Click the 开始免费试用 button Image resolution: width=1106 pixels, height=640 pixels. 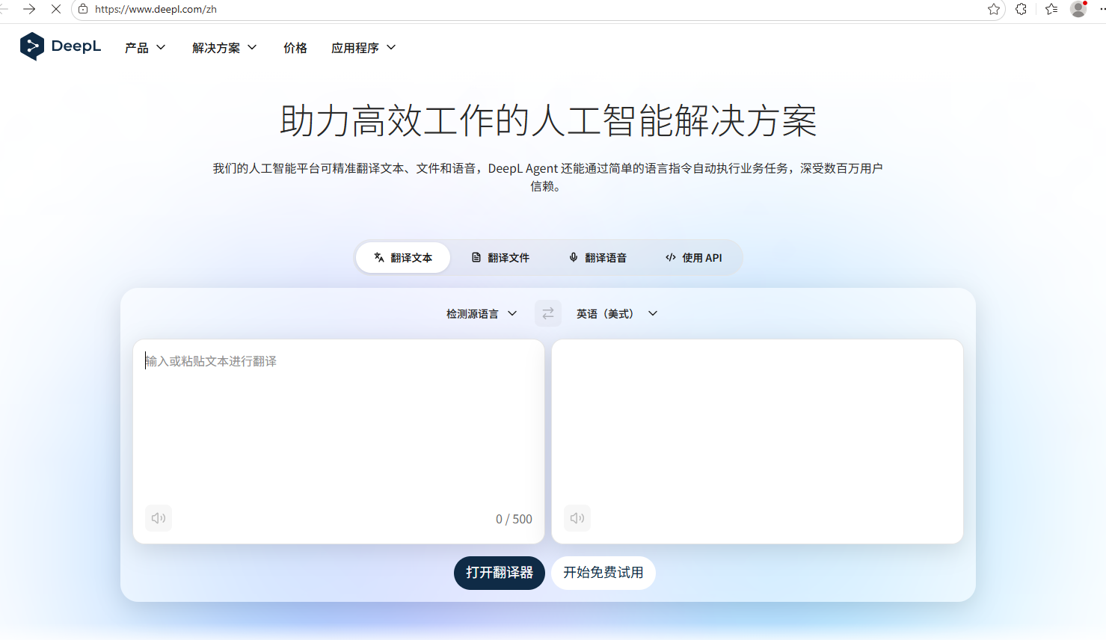point(603,573)
